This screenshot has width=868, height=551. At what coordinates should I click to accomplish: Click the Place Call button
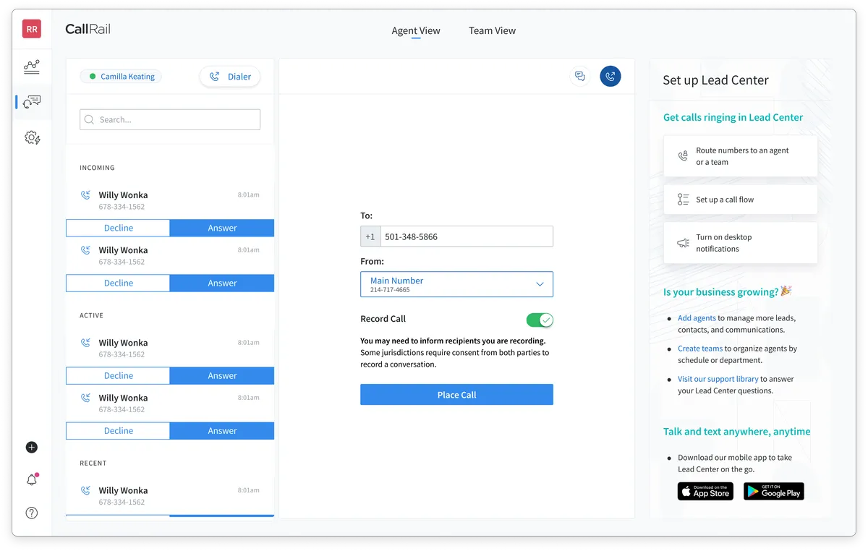(x=456, y=395)
